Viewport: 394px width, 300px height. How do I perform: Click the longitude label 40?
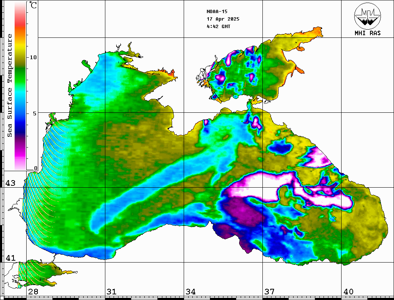pyautogui.click(x=348, y=292)
